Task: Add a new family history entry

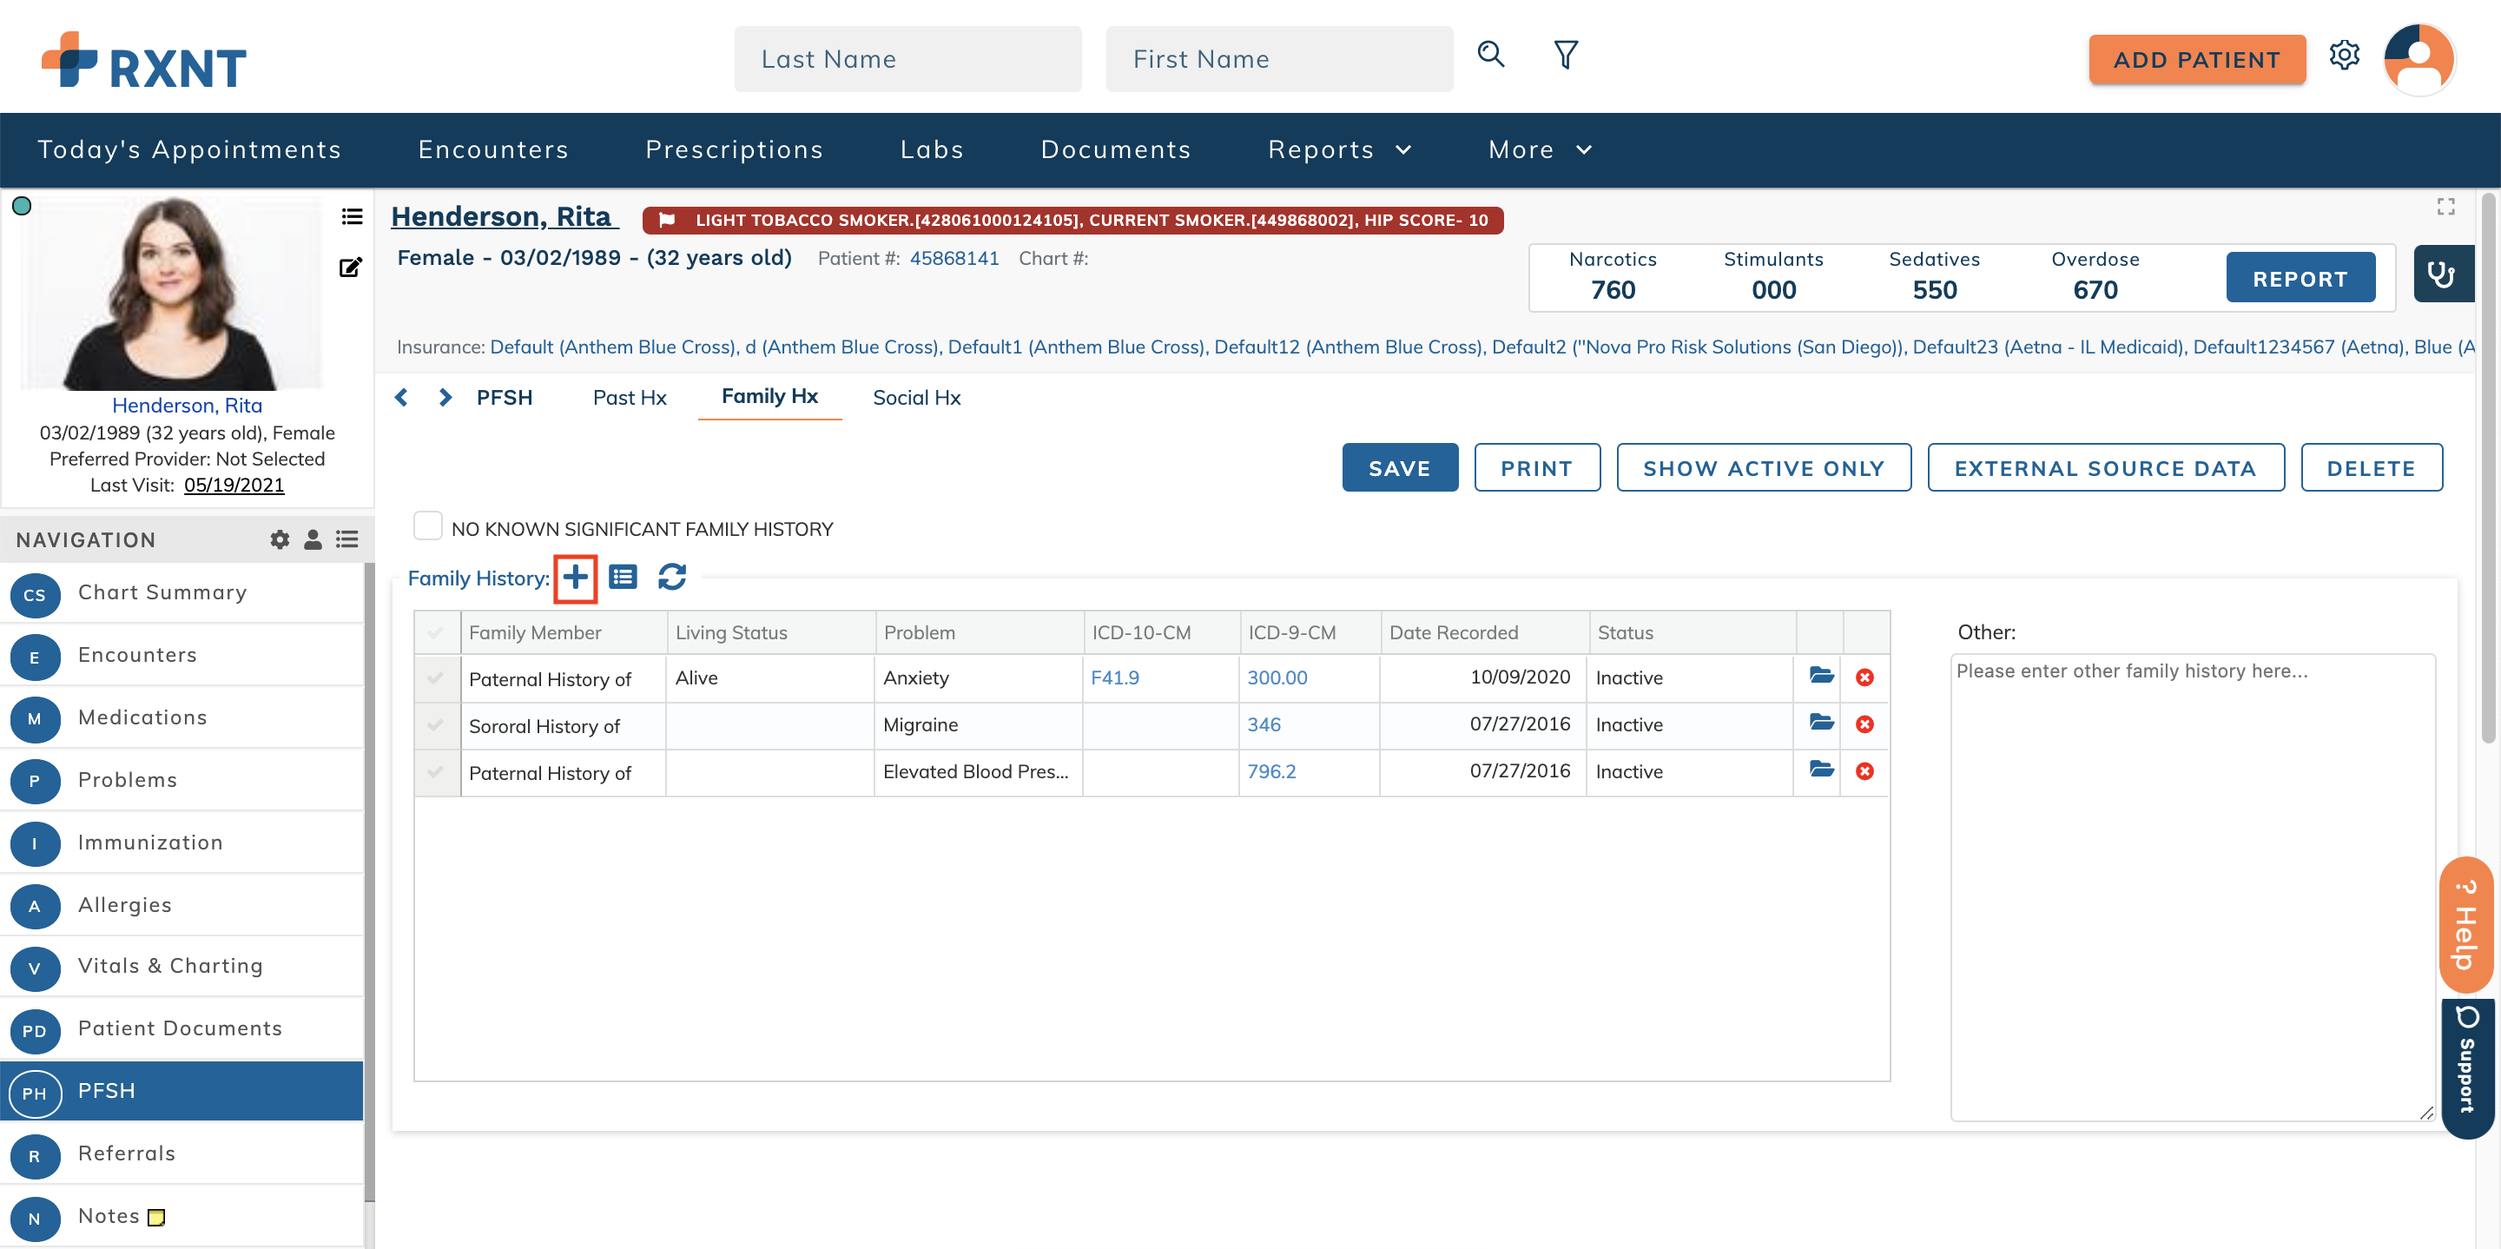Action: [575, 577]
